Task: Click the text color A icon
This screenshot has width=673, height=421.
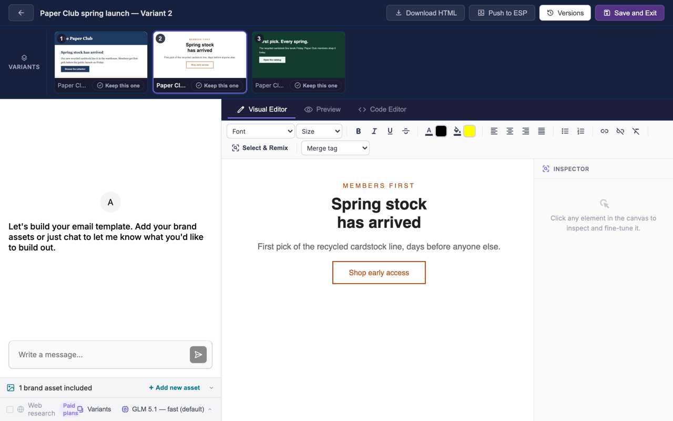Action: point(429,131)
